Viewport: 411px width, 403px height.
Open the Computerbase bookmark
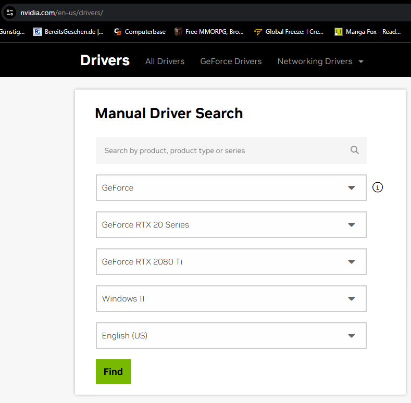click(x=140, y=32)
